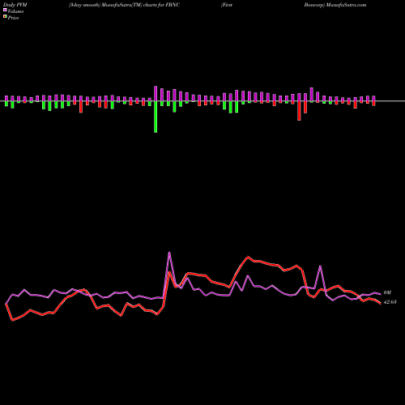Select the 'Price' legend label
The height and width of the screenshot is (405, 405).
(x=13, y=18)
